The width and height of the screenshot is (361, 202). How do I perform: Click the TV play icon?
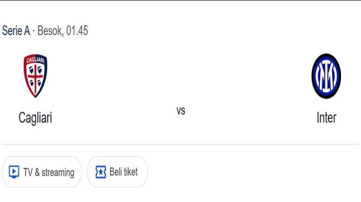(x=14, y=172)
